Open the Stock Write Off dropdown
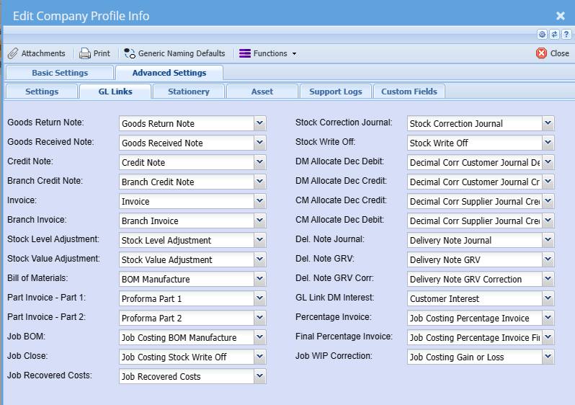 pyautogui.click(x=548, y=143)
